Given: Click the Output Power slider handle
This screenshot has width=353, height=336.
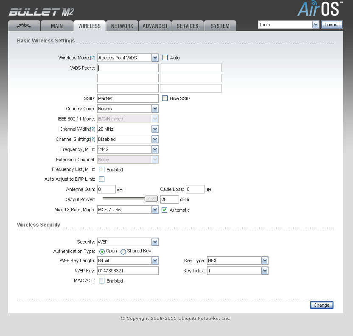Looking at the screenshot, I should (151, 199).
